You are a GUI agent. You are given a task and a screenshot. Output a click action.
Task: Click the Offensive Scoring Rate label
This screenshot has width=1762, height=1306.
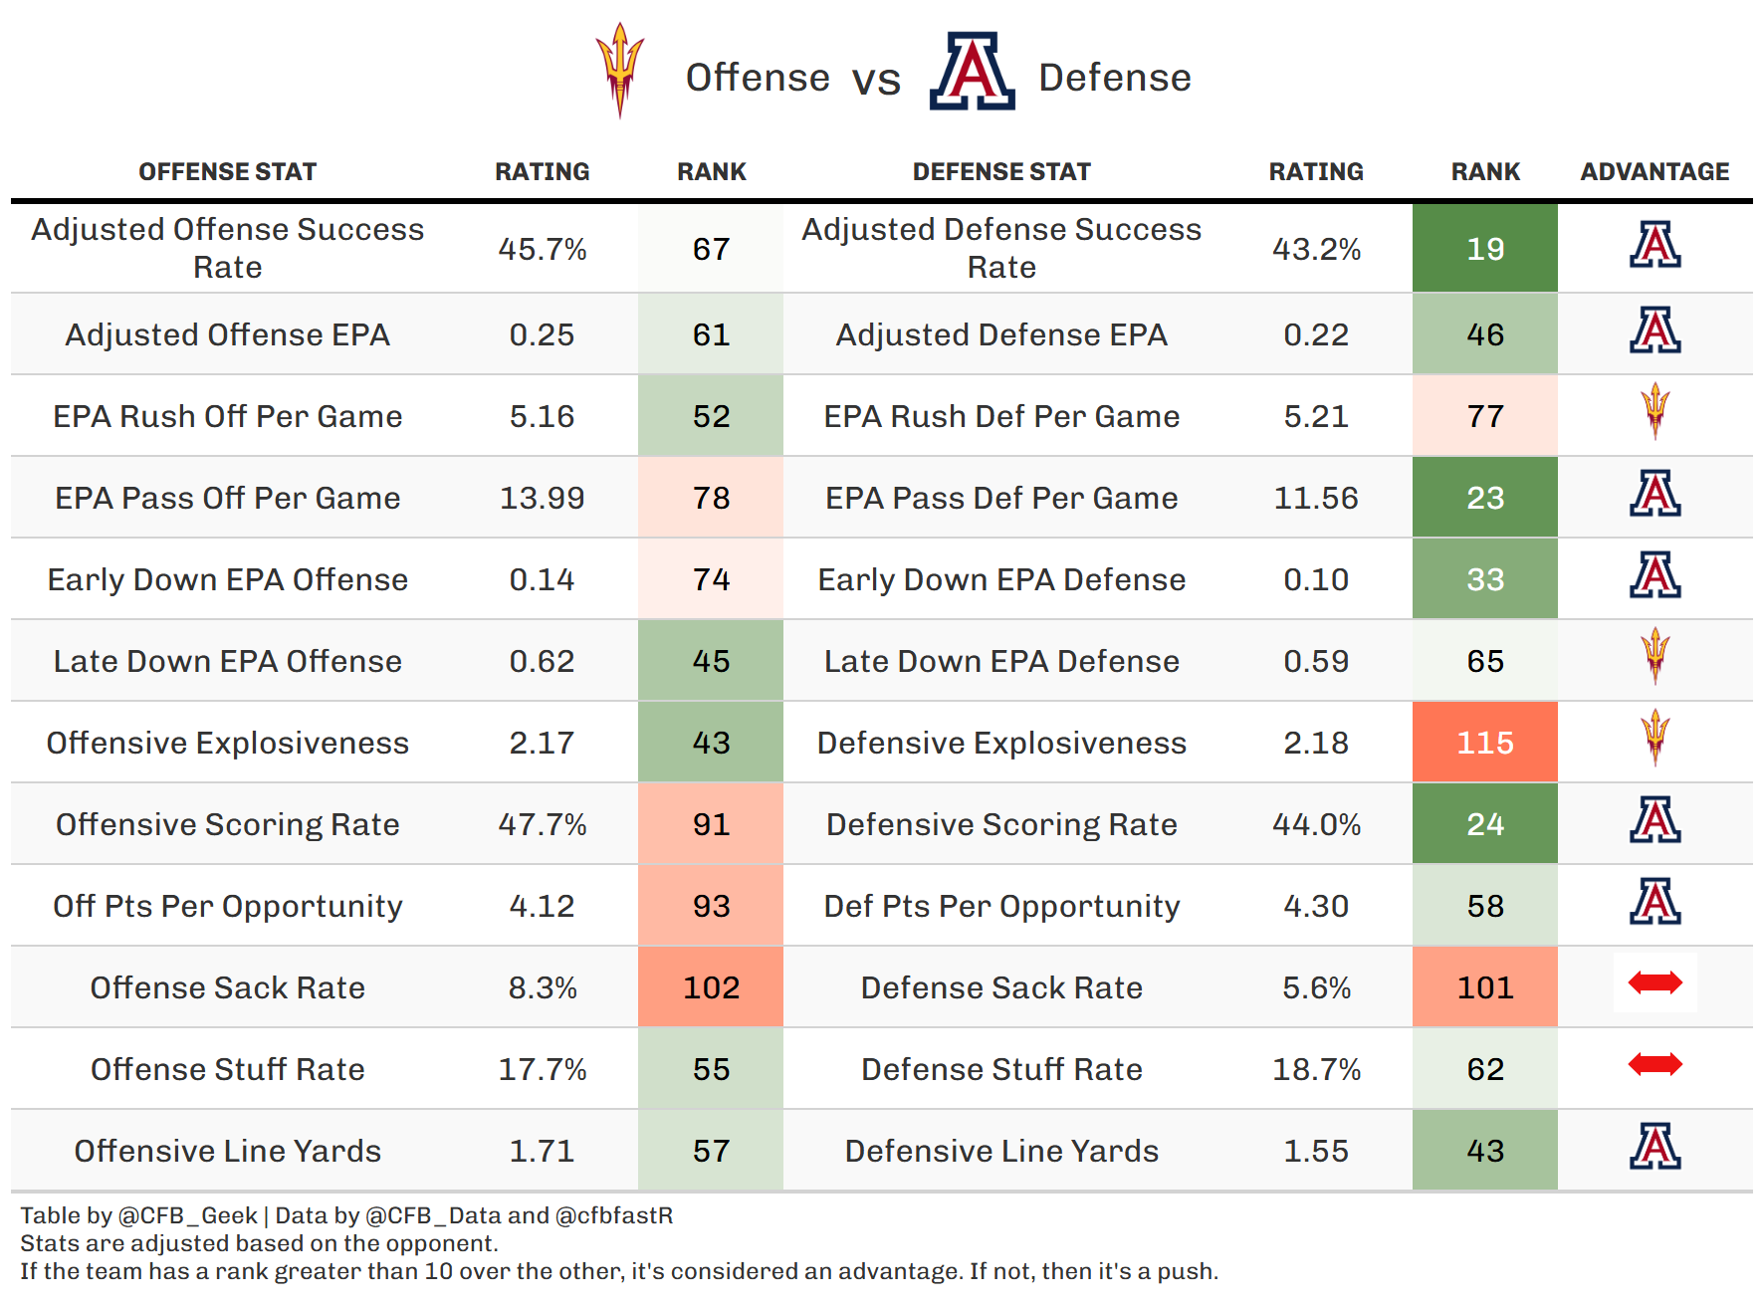pos(227,824)
